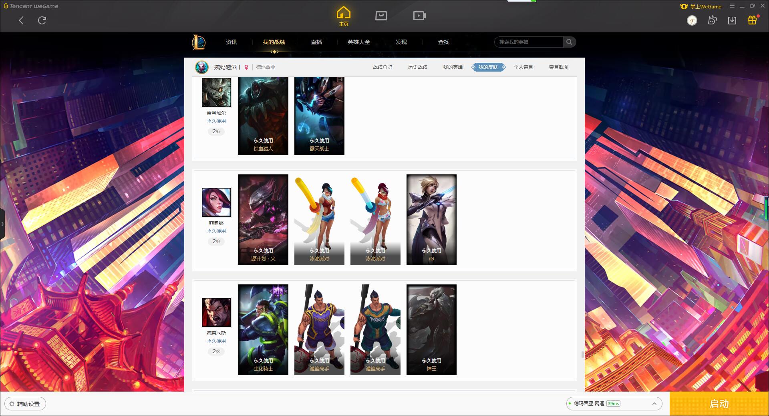
Task: Open the blue-sword 泳池派对 skin card
Action: point(375,220)
